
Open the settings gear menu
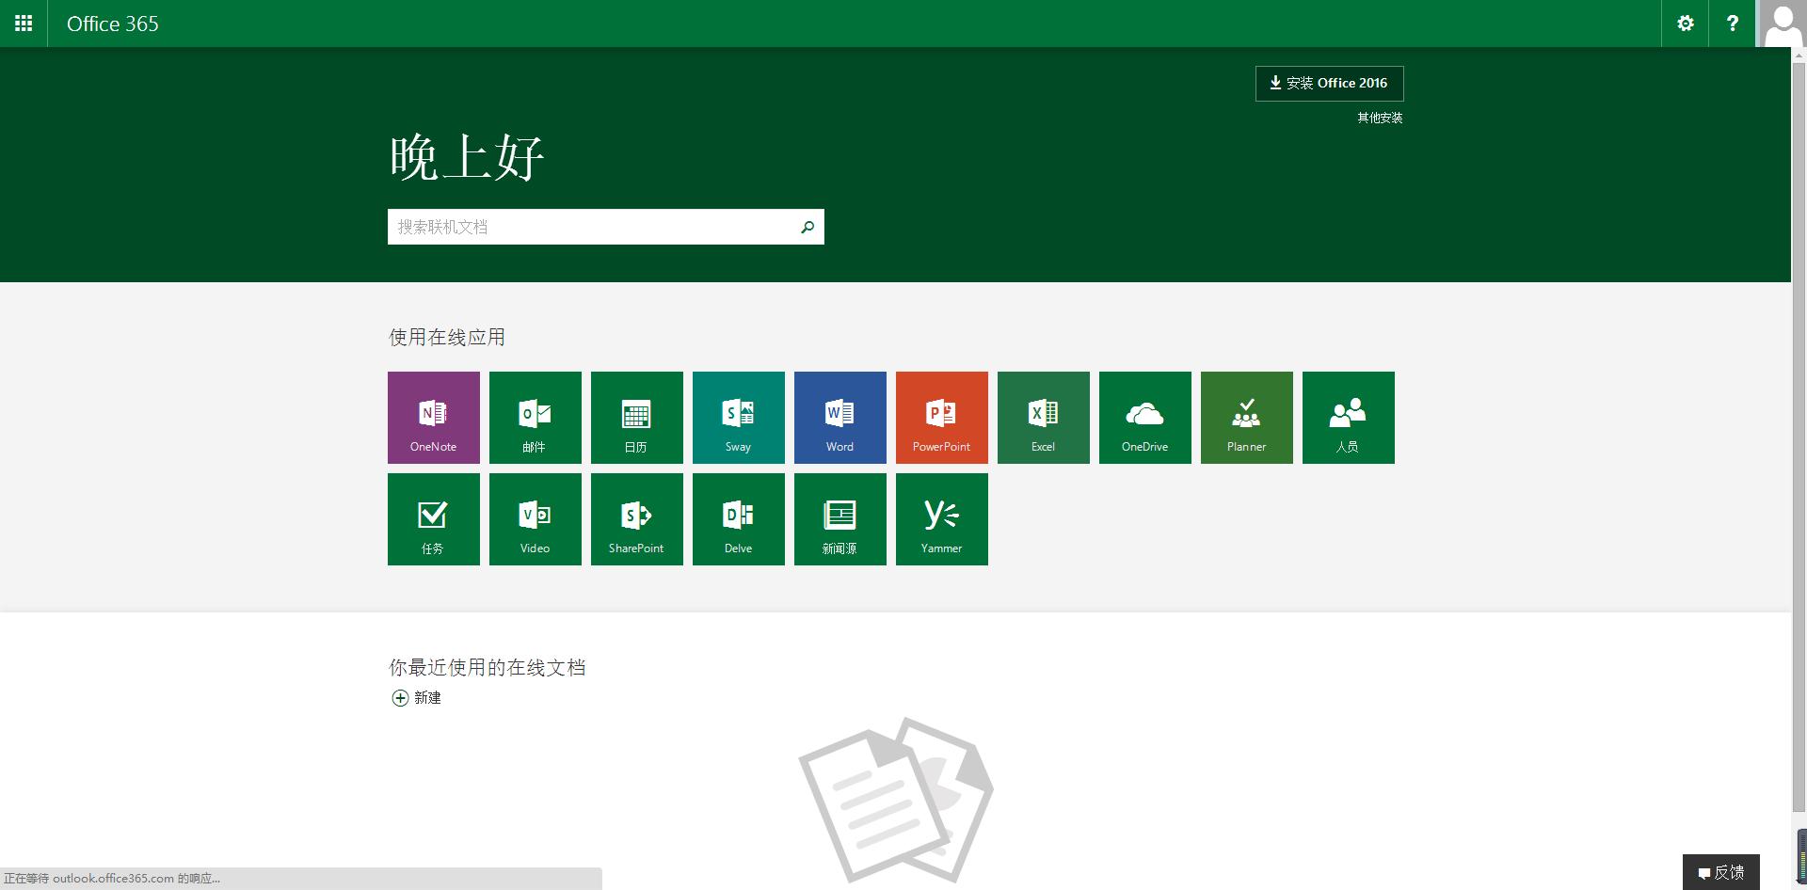(1685, 23)
